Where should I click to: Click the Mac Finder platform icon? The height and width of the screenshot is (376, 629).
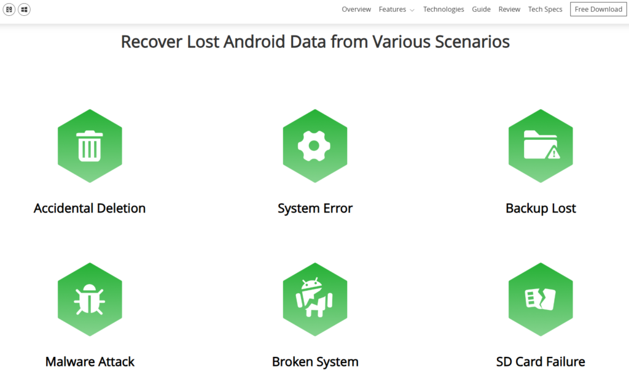[x=9, y=9]
